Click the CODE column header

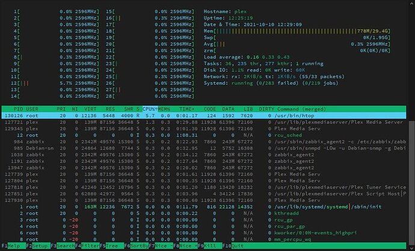click(210, 109)
